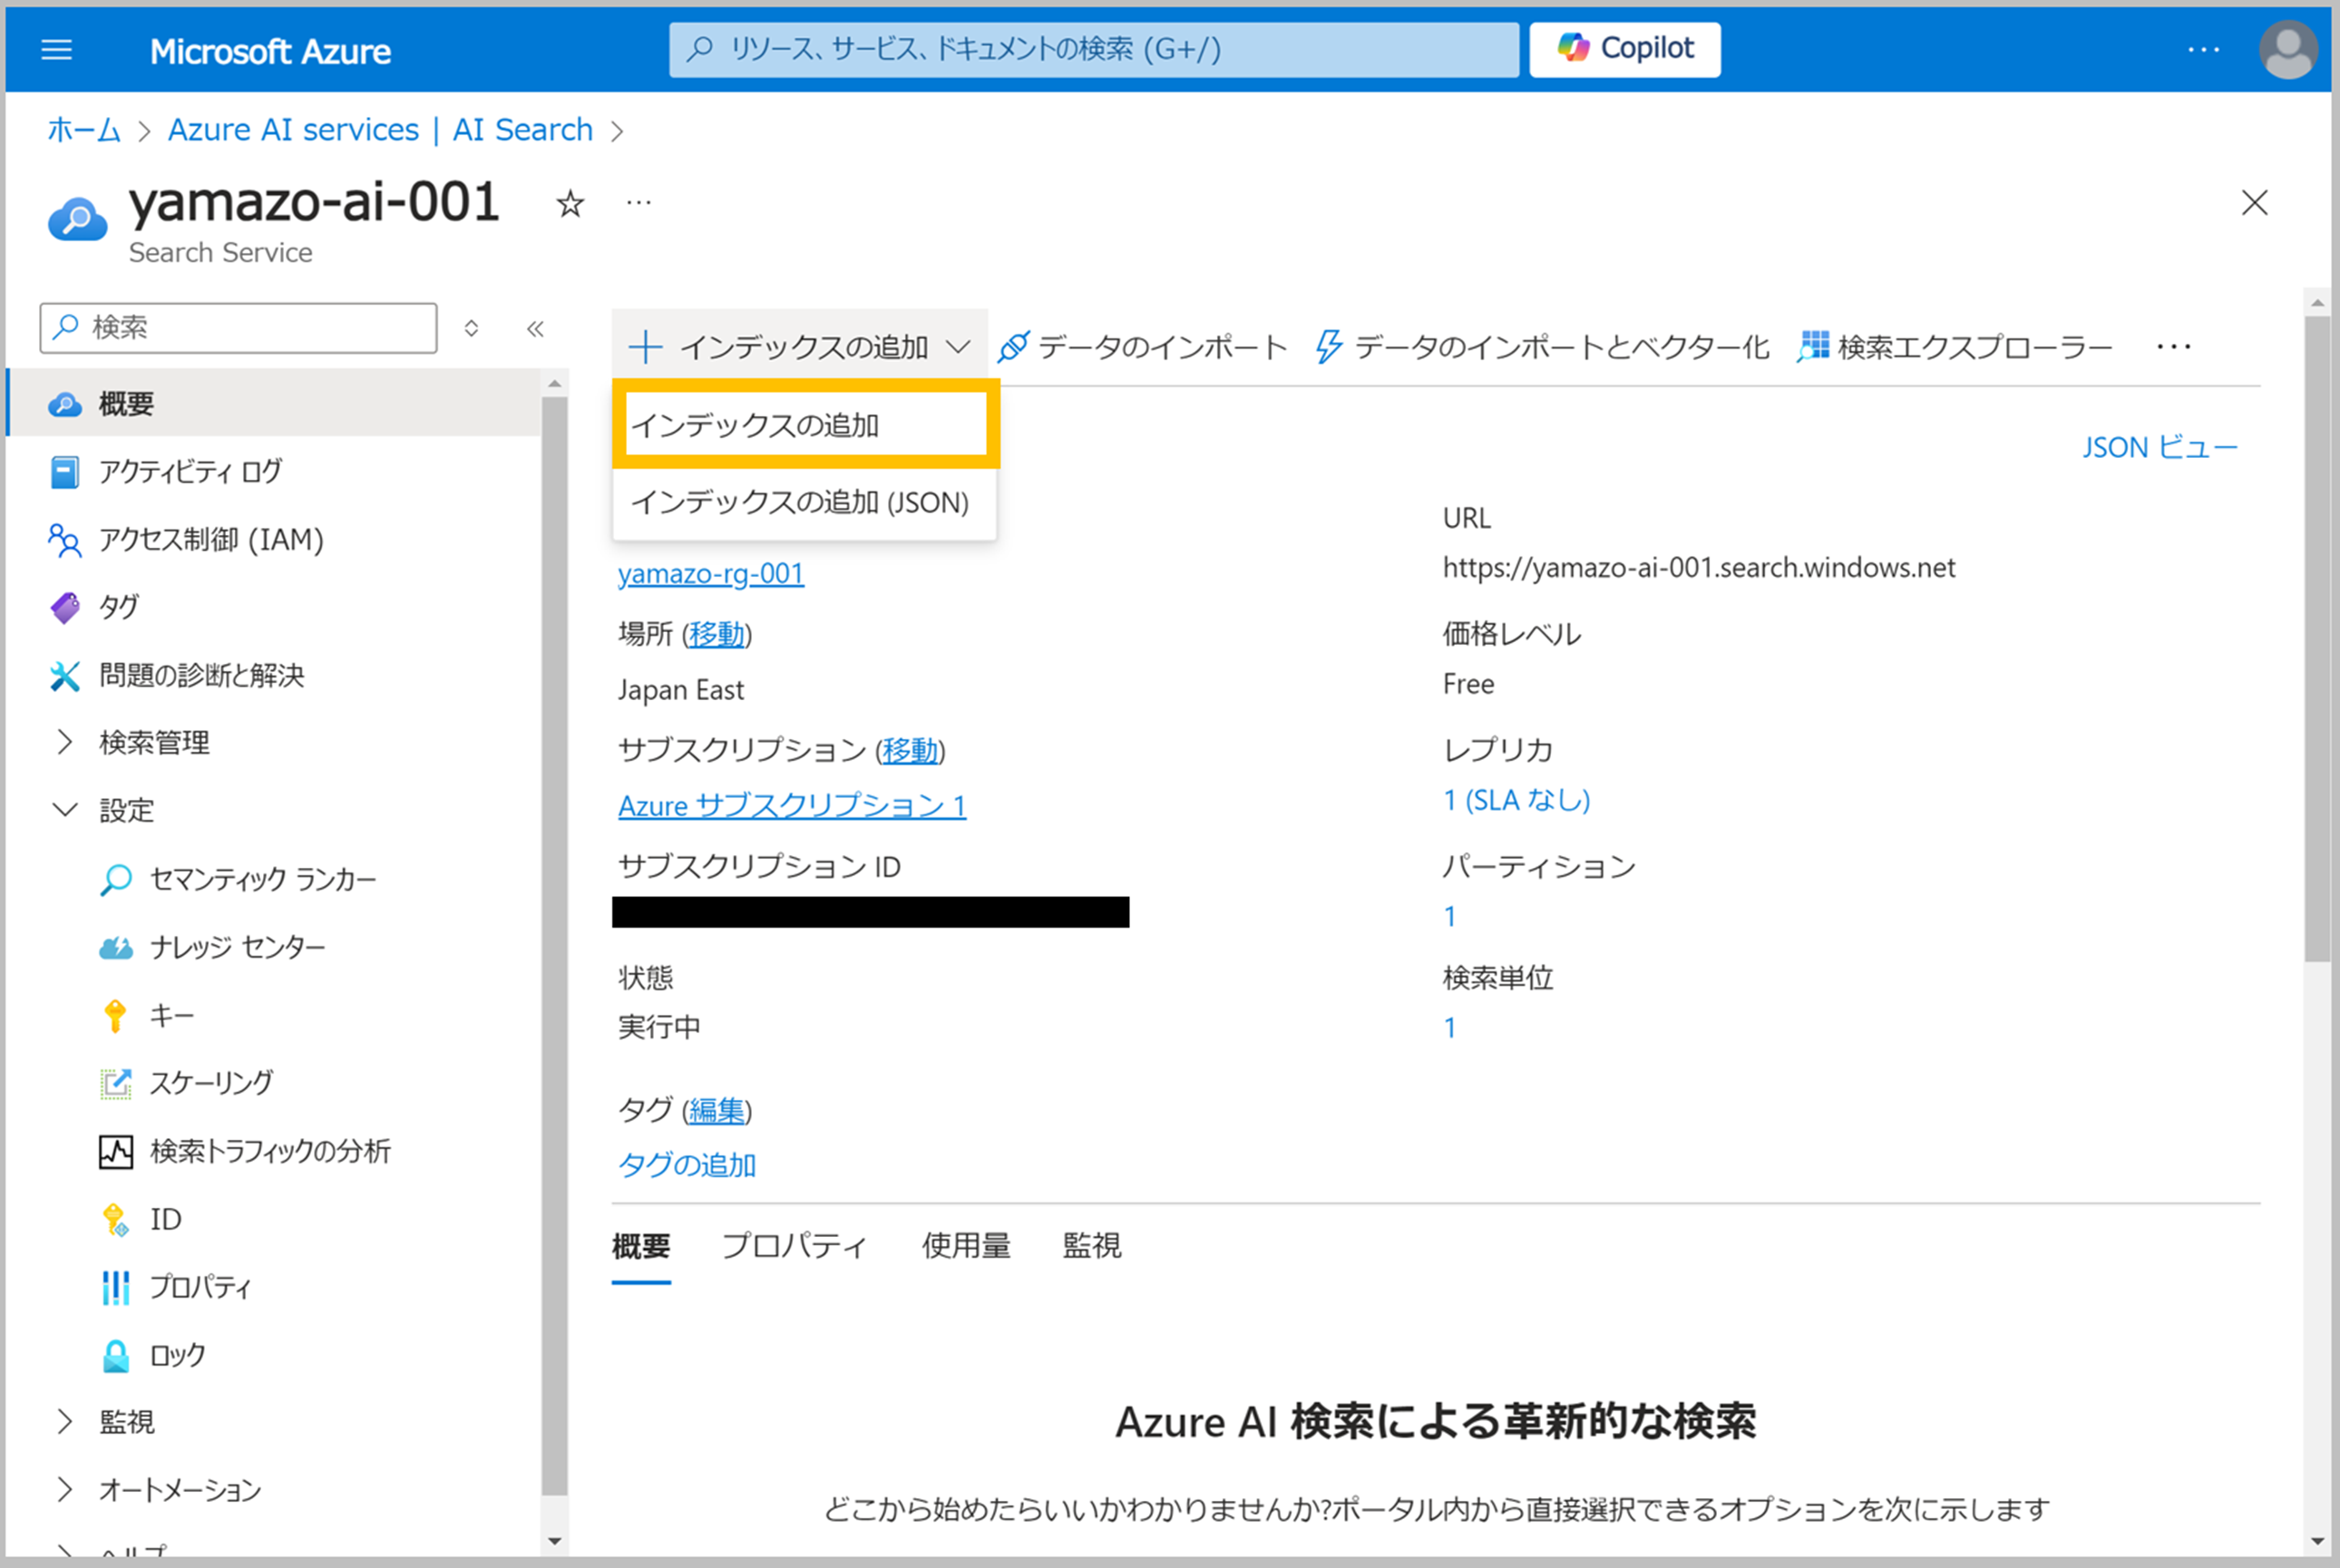Collapse the 設定 section chevron

click(65, 810)
